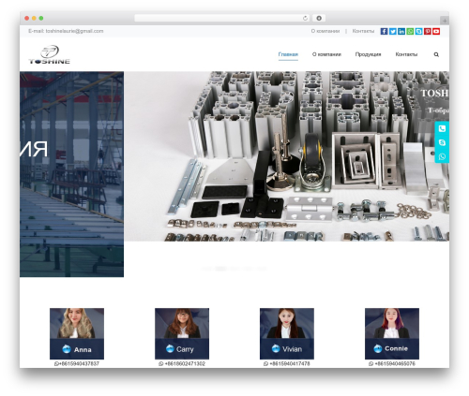Open the Продукция menu item

tap(368, 54)
